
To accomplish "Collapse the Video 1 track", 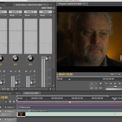I will (5, 111).
